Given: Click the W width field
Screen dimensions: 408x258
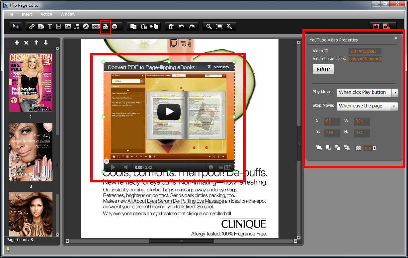Looking at the screenshot, I should pos(362,121).
